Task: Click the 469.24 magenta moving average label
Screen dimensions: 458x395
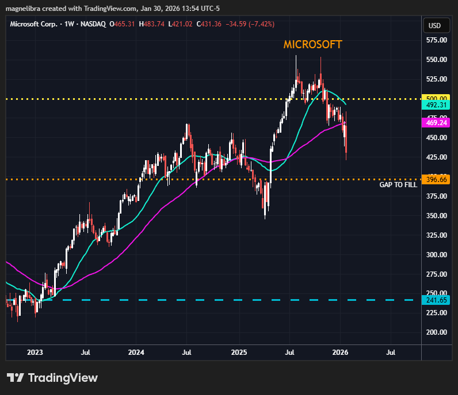Action: 436,123
